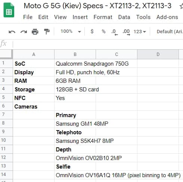This screenshot has height=182, width=183.
Task: Click the select-all corner box
Action: tap(6, 54)
